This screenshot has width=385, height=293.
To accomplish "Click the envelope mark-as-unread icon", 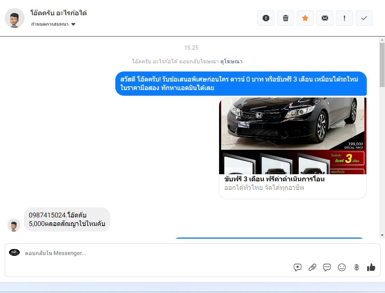I will [x=325, y=18].
